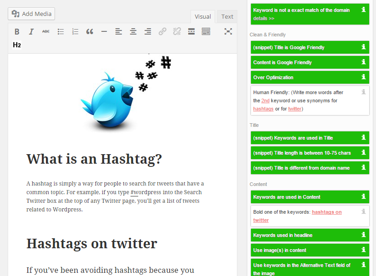This screenshot has width=376, height=276.
Task: Toggle bold formatting in the editor toolbar
Action: (x=17, y=31)
